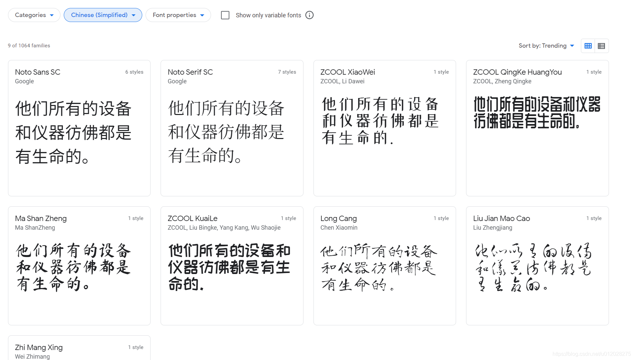The height and width of the screenshot is (360, 634).
Task: Switch to list view icon
Action: (x=601, y=46)
